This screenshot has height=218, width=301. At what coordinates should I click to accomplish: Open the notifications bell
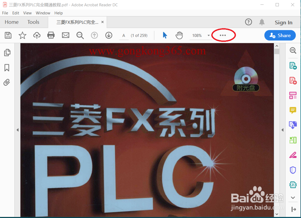tap(262, 22)
